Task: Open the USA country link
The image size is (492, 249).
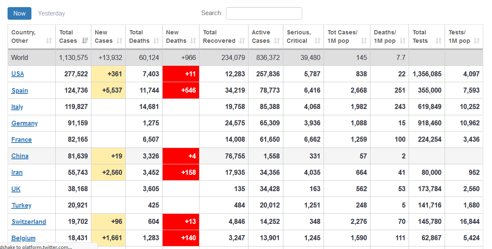Action: 18,74
